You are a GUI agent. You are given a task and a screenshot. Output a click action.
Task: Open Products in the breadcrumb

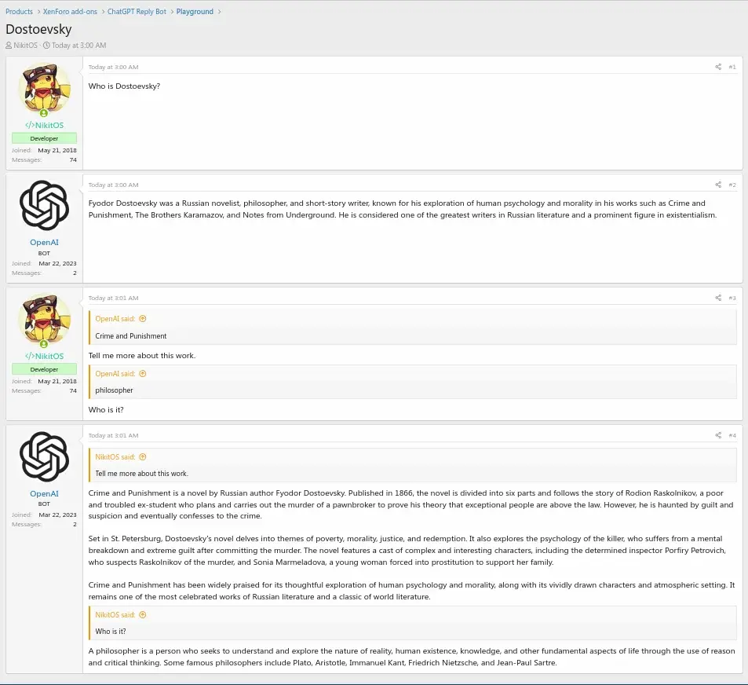point(19,12)
